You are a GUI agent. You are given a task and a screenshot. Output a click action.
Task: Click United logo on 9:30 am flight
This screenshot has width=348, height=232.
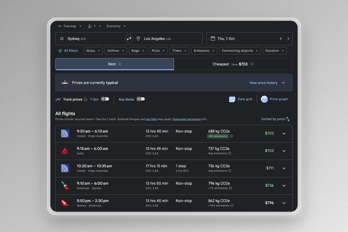pyautogui.click(x=65, y=133)
